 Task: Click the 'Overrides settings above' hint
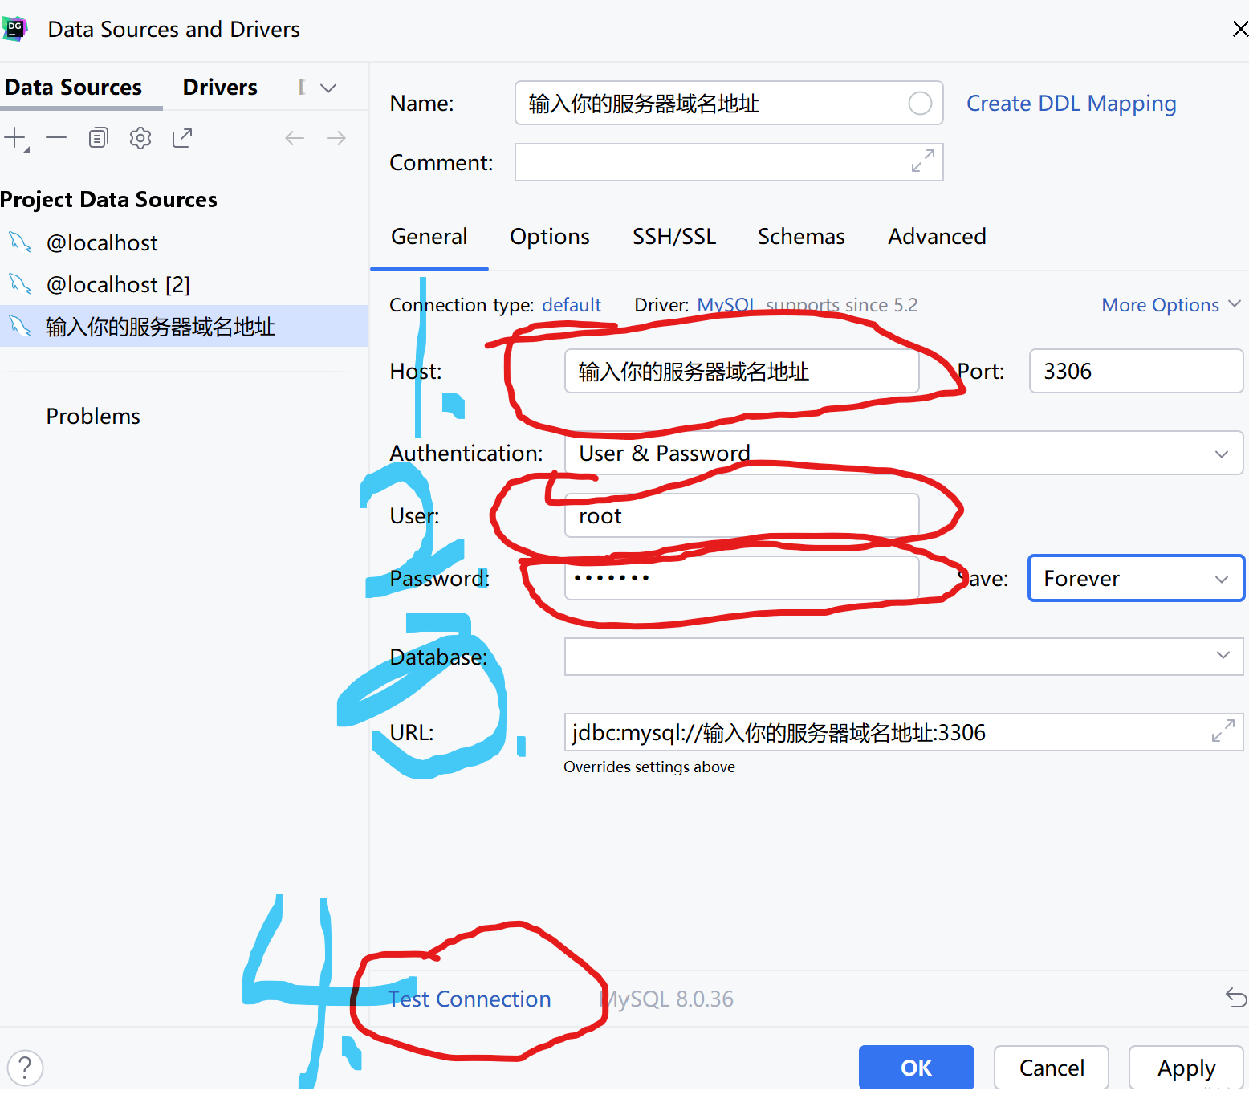pos(649,767)
